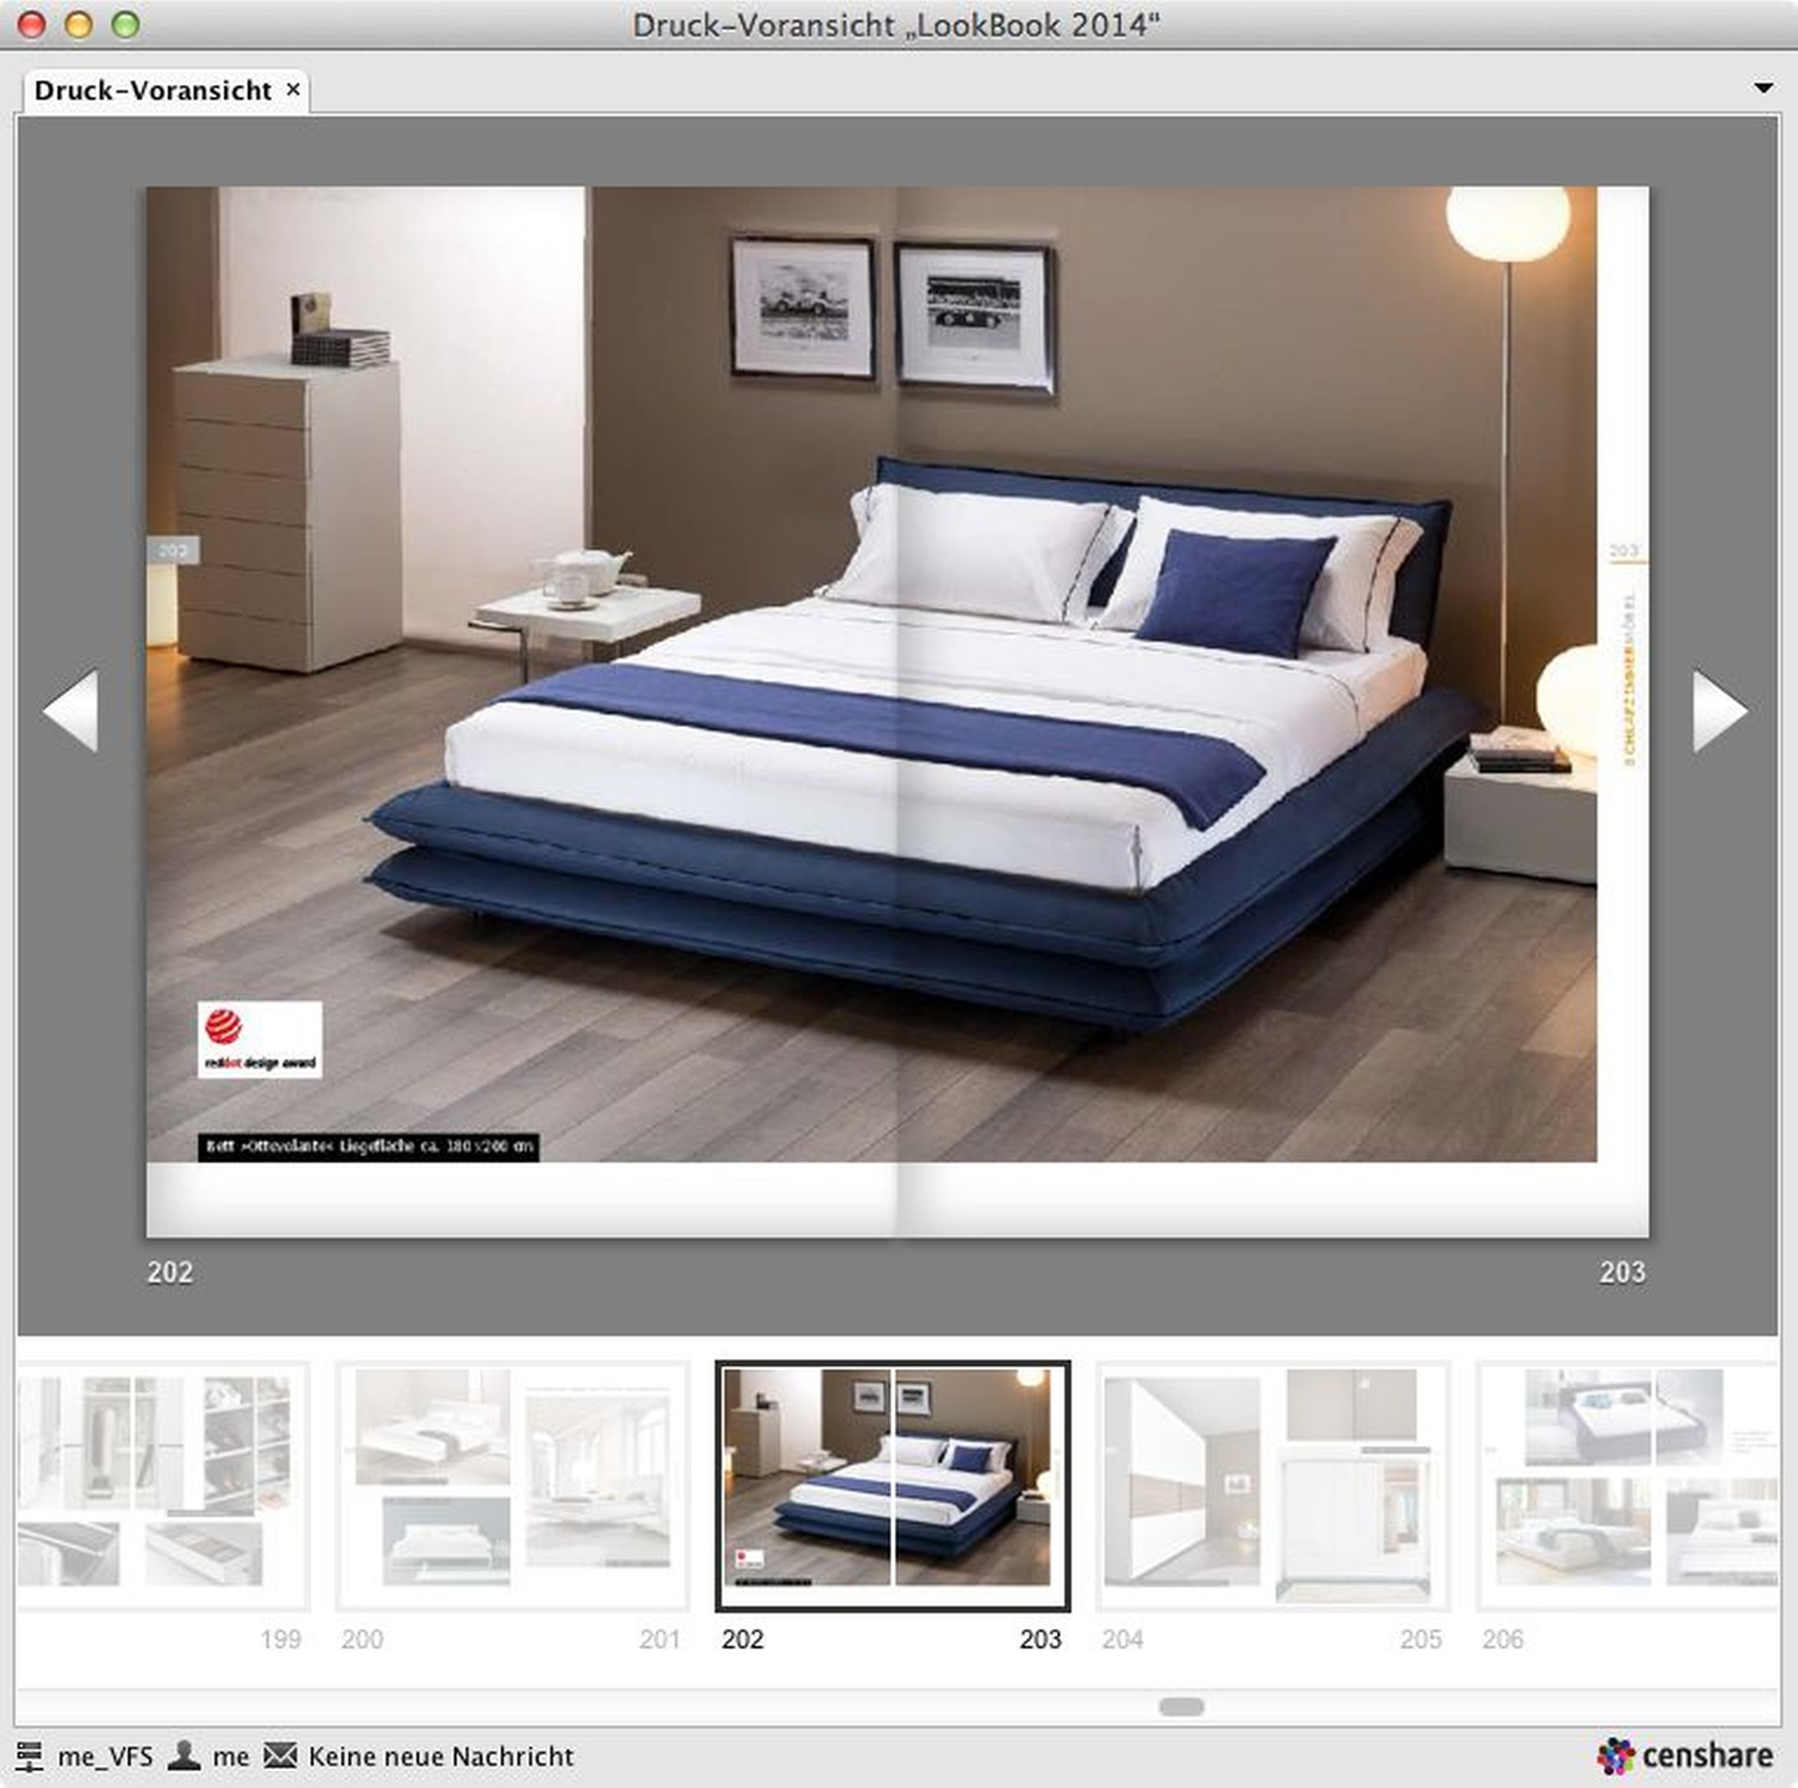
Task: Click the current 202–203 thumbnail
Action: [x=892, y=1486]
